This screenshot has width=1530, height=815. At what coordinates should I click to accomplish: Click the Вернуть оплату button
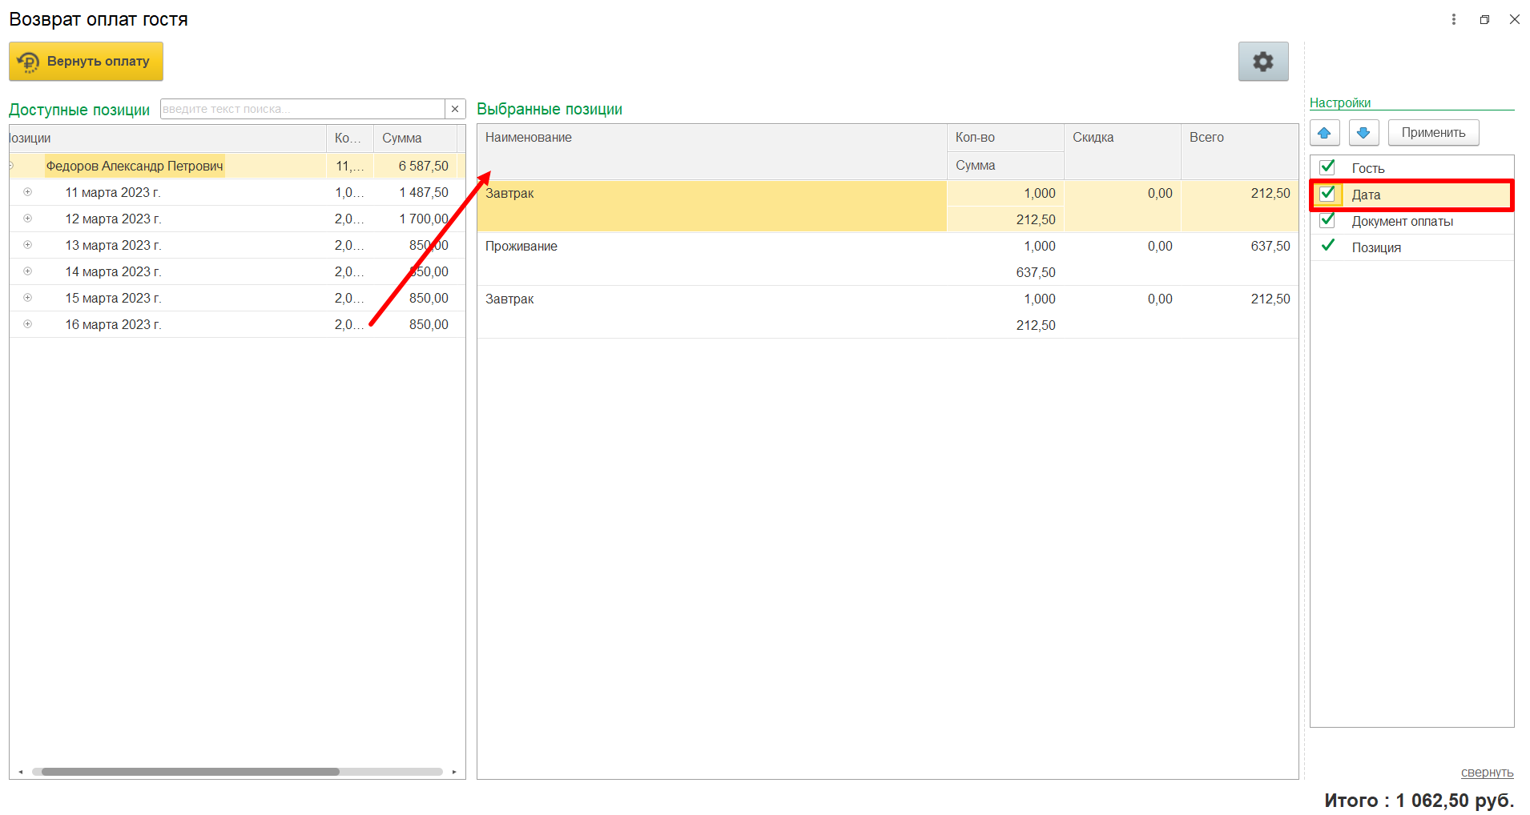point(86,62)
